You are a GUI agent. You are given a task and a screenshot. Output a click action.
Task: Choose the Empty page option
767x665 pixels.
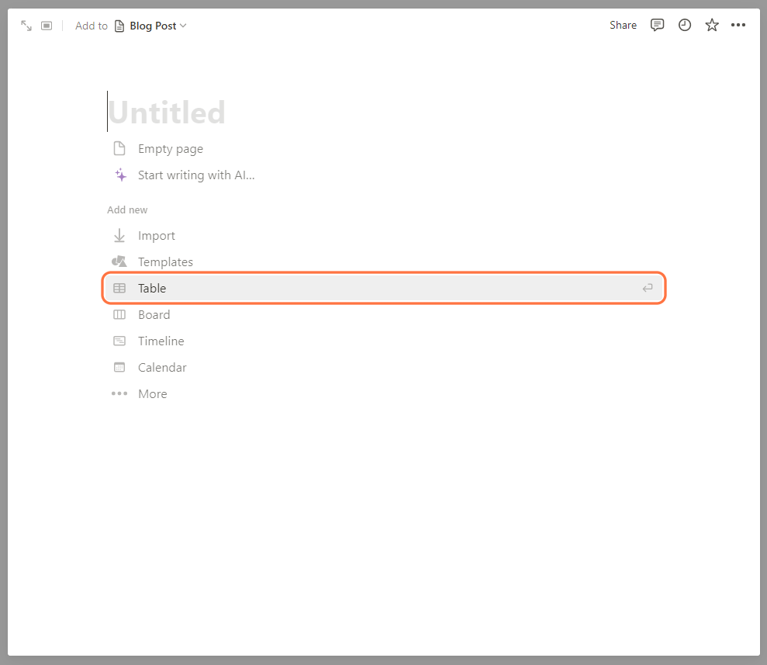click(x=170, y=148)
